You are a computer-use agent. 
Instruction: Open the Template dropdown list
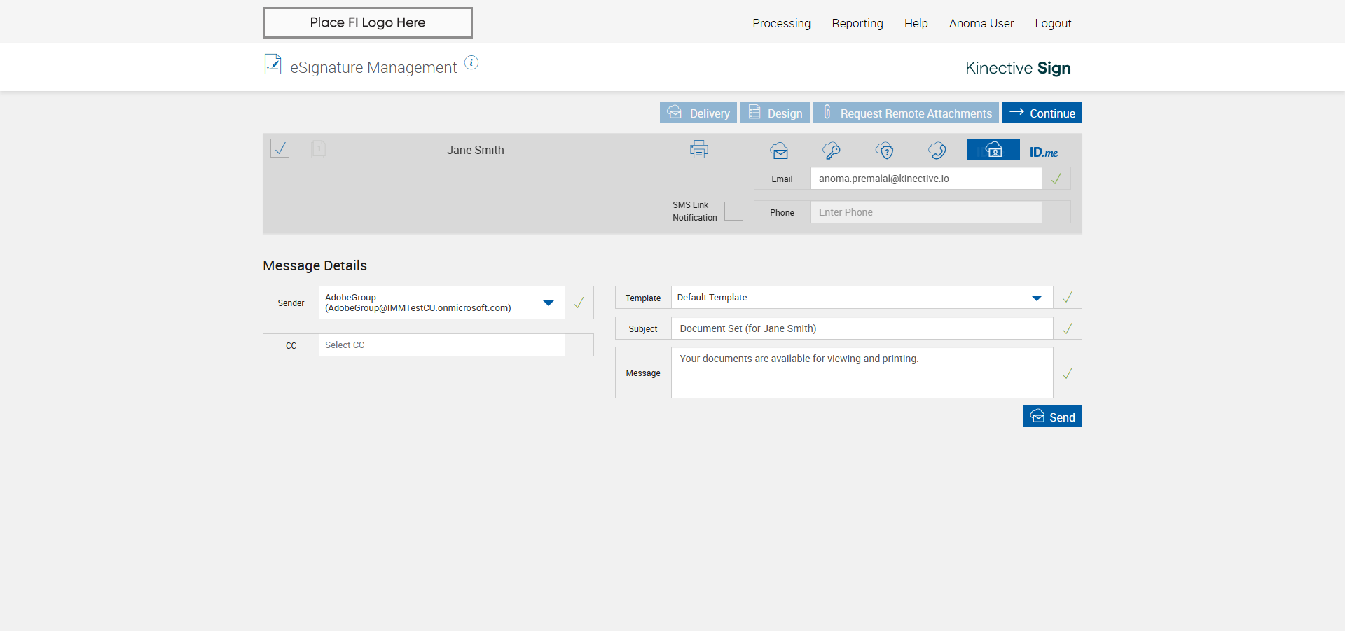coord(1036,298)
